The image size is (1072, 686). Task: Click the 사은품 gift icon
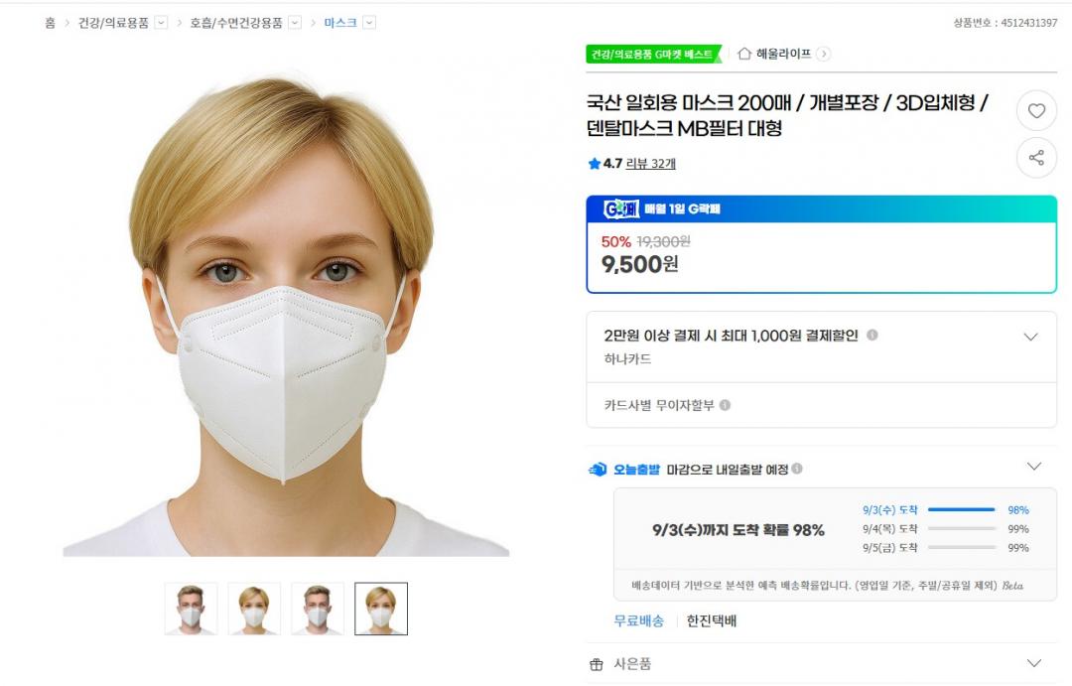(597, 664)
